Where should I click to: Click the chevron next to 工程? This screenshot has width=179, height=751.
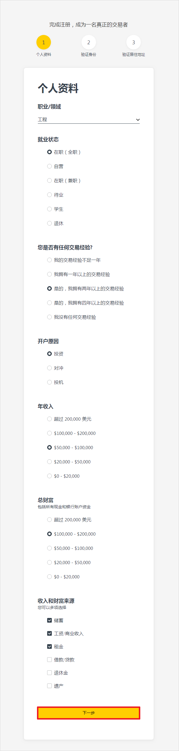(x=138, y=119)
